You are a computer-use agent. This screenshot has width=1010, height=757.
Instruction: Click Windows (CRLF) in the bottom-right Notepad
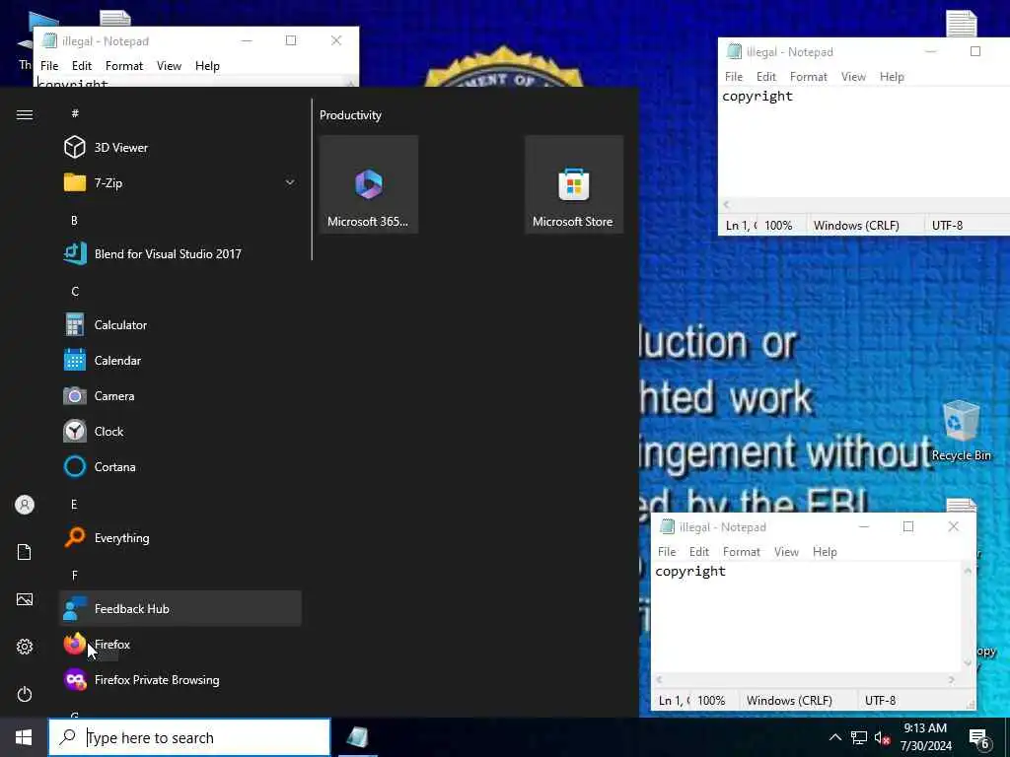point(789,701)
